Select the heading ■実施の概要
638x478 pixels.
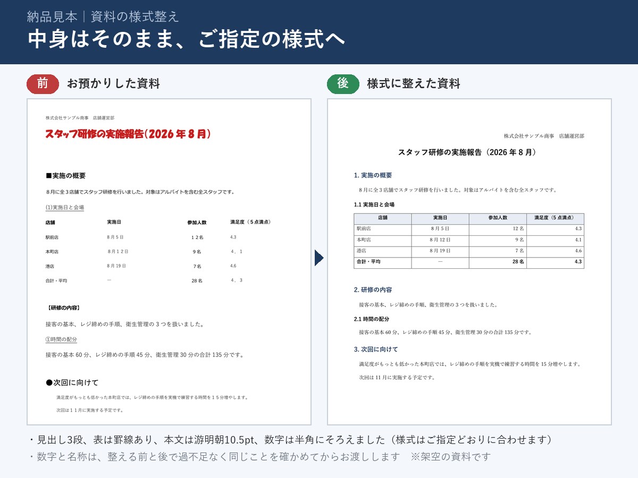66,176
